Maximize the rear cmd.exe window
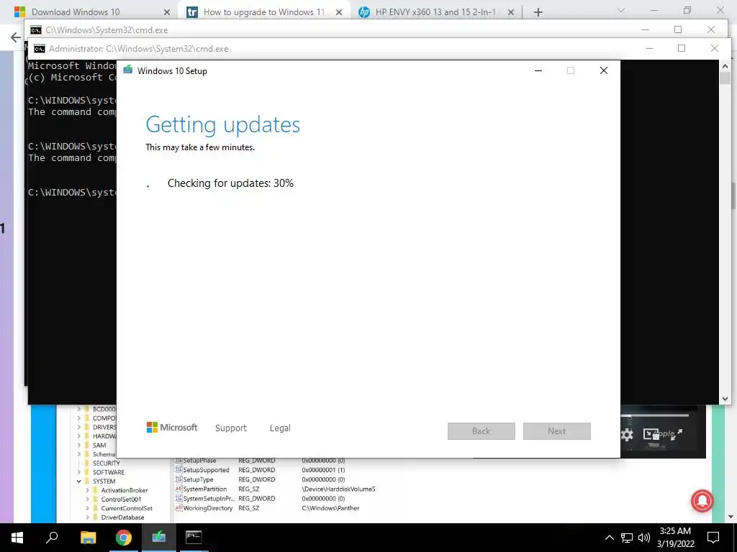The height and width of the screenshot is (552, 737). [x=678, y=29]
